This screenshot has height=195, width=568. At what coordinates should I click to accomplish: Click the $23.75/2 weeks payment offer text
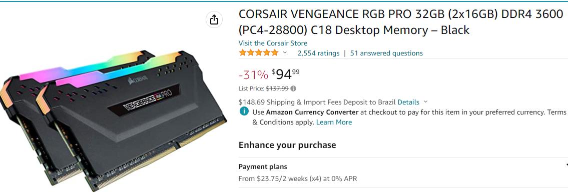point(298,178)
